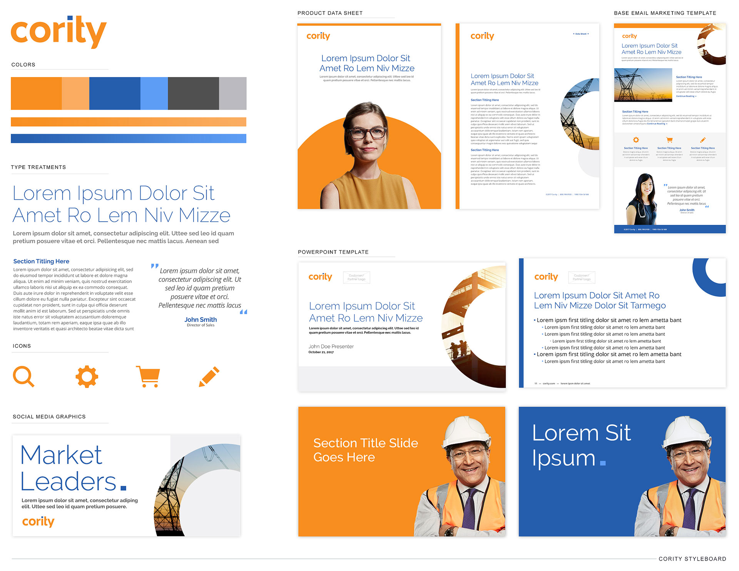This screenshot has width=739, height=571.
Task: Open the orange section title slide thumbnail
Action: pyautogui.click(x=402, y=472)
